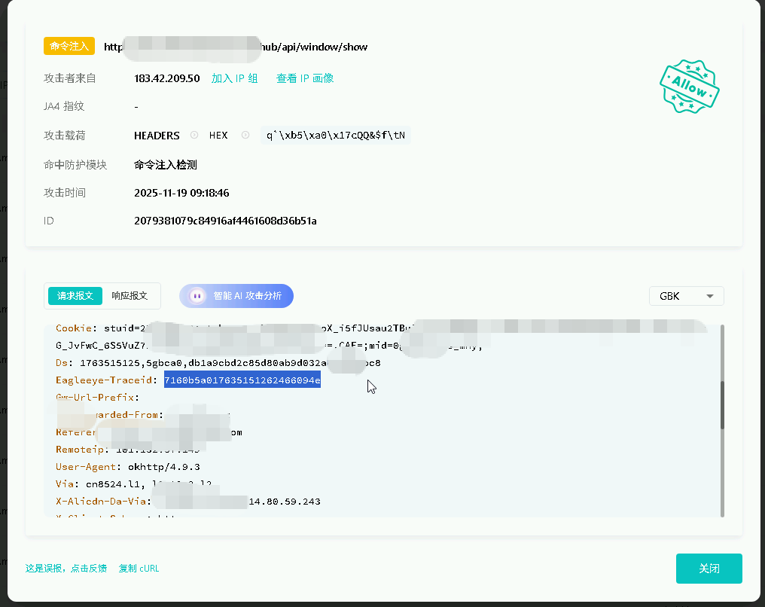Image resolution: width=765 pixels, height=607 pixels.
Task: Click the arrow icon after HEX
Action: [x=245, y=136]
